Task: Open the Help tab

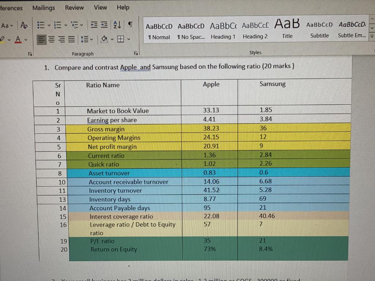Action: tap(123, 7)
